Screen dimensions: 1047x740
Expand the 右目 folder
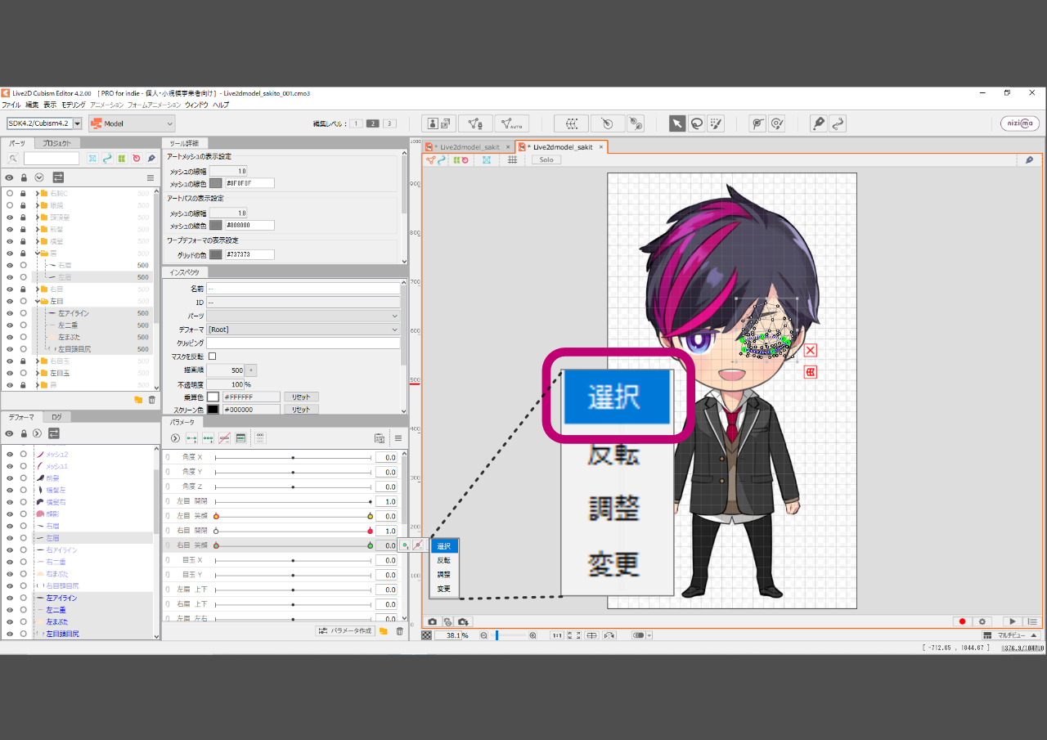[x=37, y=289]
